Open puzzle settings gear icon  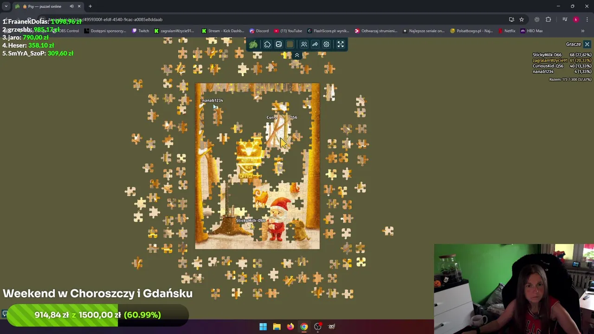click(x=326, y=45)
